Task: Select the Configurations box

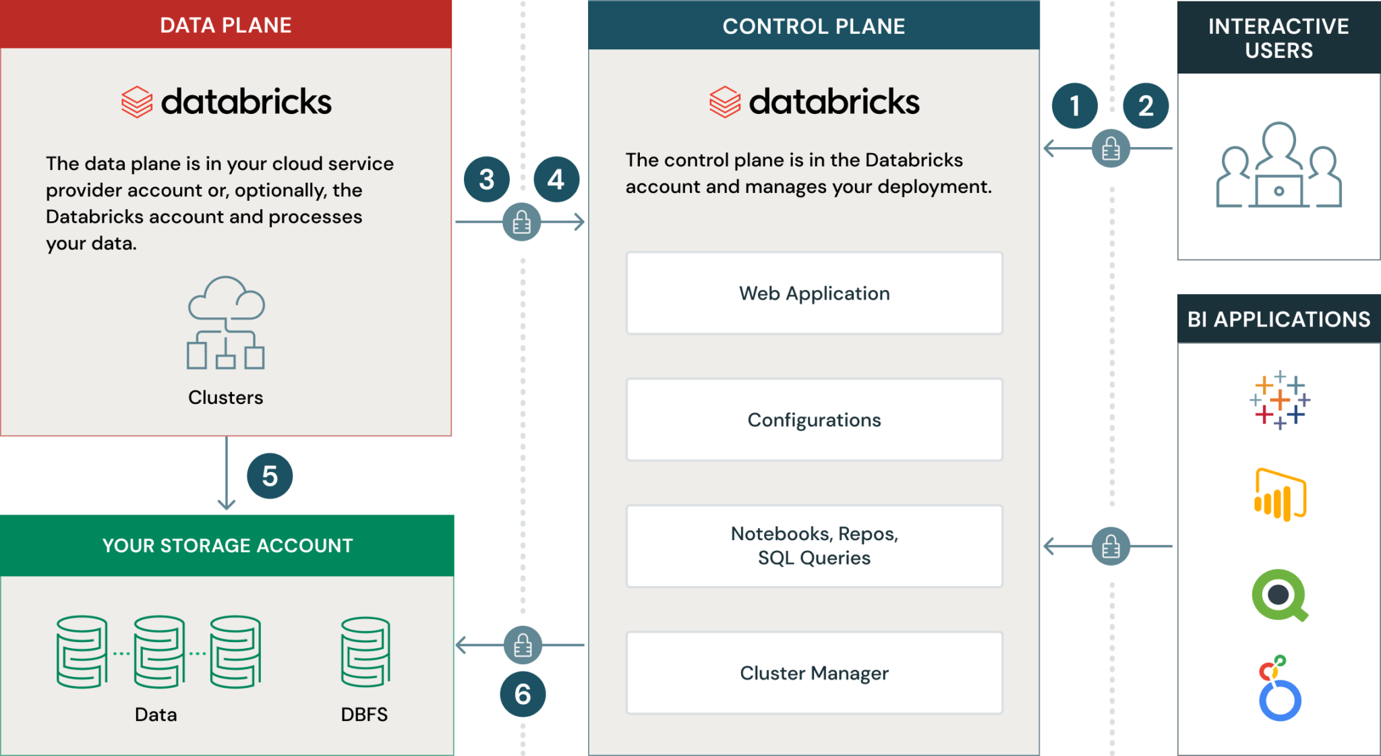Action: (814, 419)
